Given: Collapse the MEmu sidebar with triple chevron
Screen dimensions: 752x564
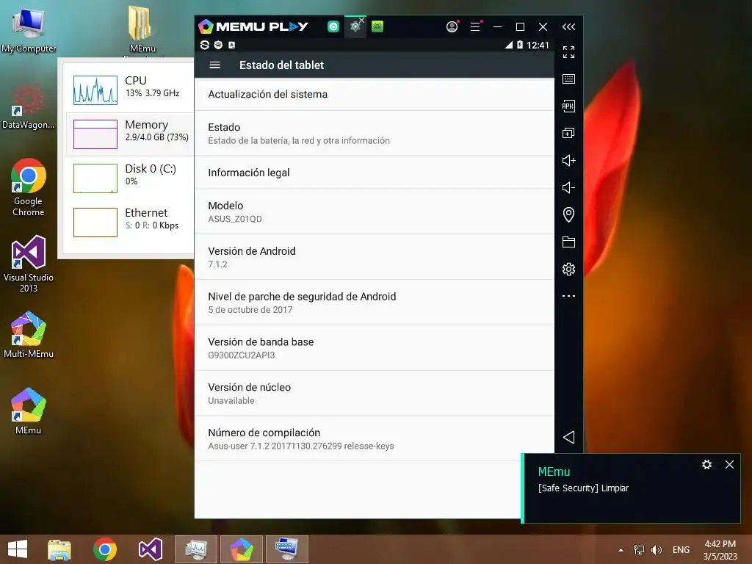Looking at the screenshot, I should [568, 27].
